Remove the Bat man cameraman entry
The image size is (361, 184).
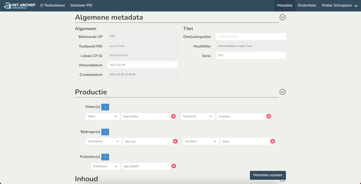point(176,141)
